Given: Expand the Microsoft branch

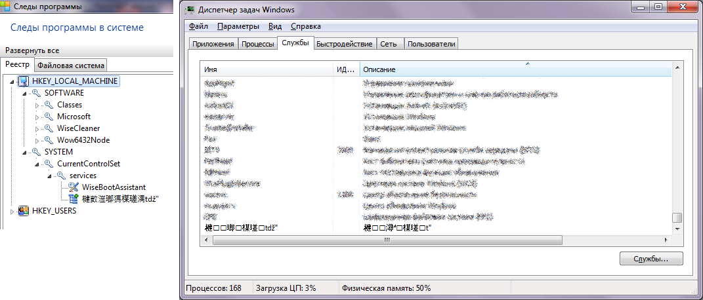Looking at the screenshot, I should click(37, 117).
